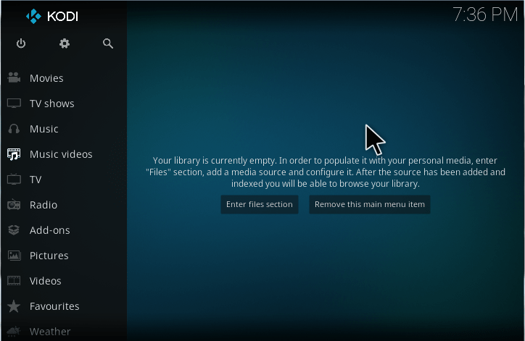Open the Music menu item

(x=44, y=129)
